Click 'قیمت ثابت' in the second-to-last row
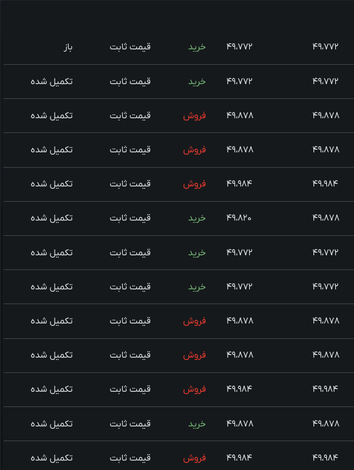Screen dimensions: 354x470 (x=130, y=424)
